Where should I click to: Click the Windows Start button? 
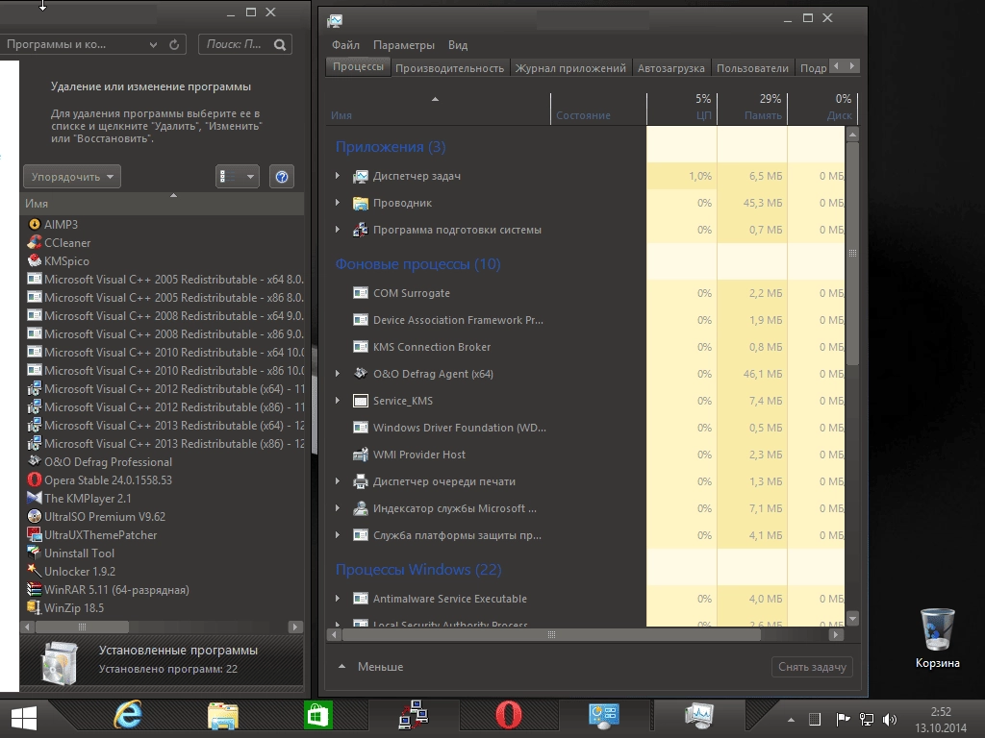24,717
